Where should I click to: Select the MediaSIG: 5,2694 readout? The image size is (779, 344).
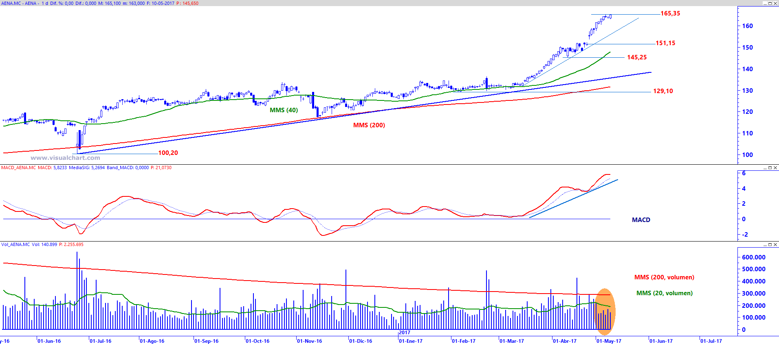[87, 168]
